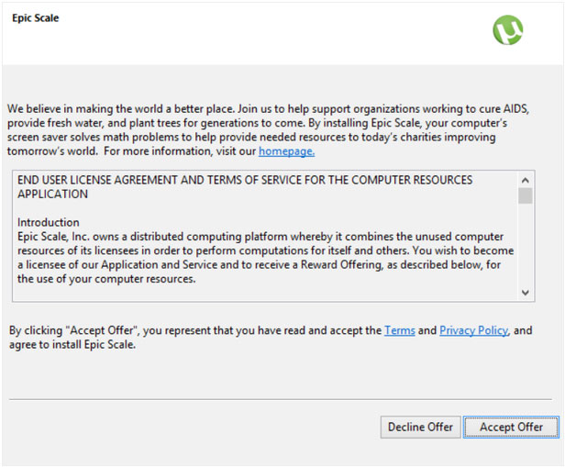Click the license scrollbar down arrow
Viewport: 565px width, 467px height.
pos(526,292)
